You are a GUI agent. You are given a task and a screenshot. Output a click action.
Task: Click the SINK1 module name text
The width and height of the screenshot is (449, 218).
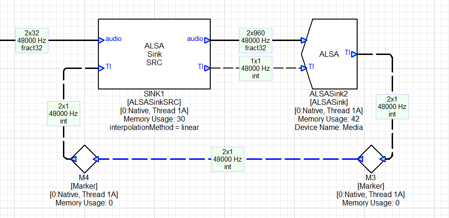(154, 94)
